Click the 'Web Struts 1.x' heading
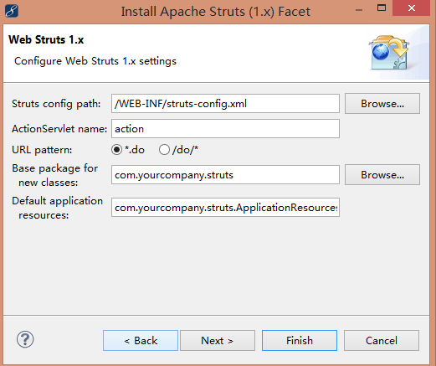436x366 pixels. pos(46,39)
